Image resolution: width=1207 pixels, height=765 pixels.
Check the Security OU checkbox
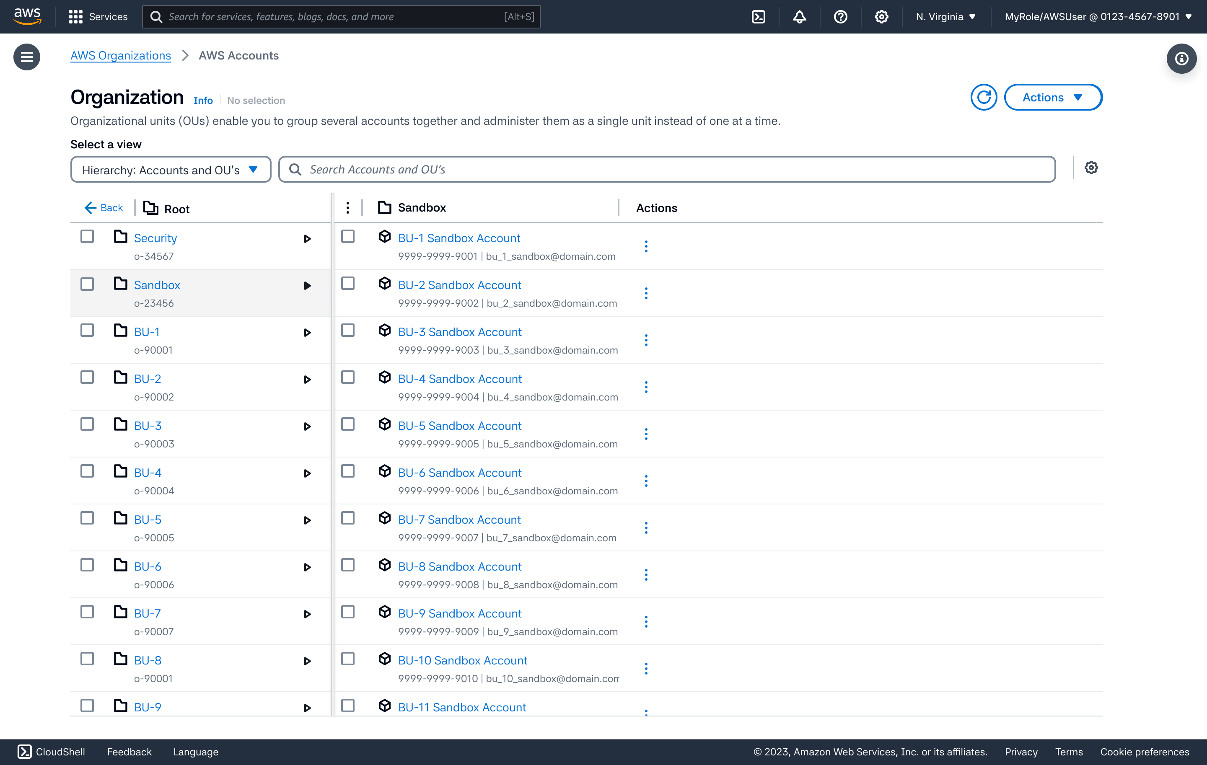[x=87, y=236]
